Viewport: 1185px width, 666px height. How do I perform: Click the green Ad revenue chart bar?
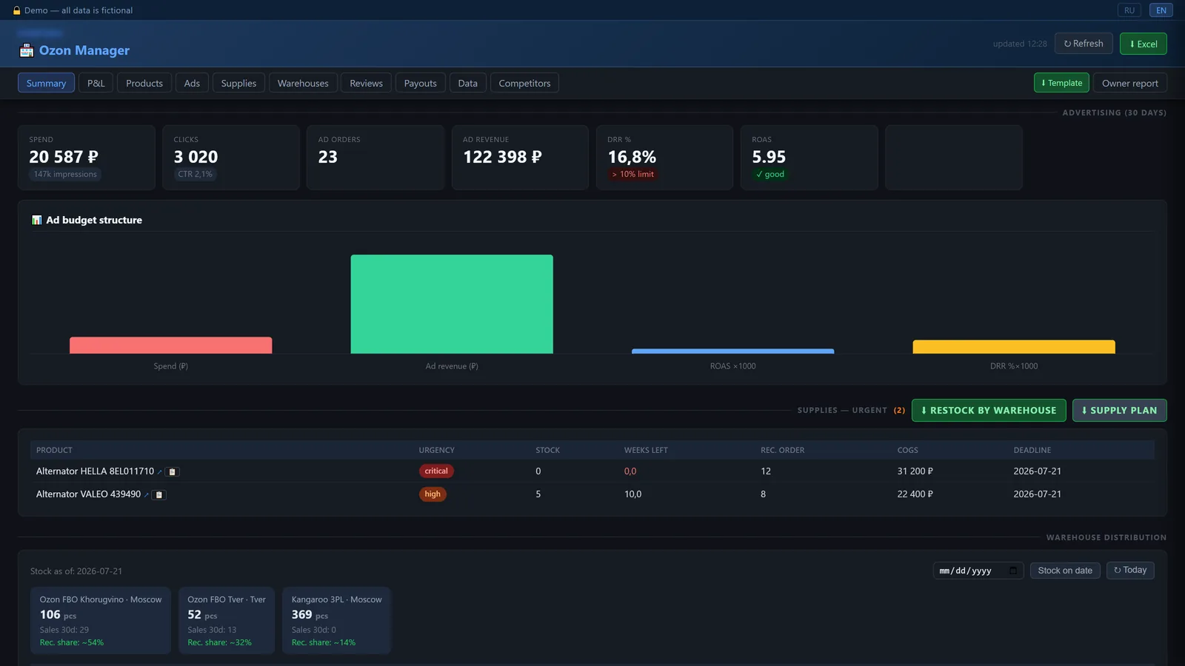point(452,304)
